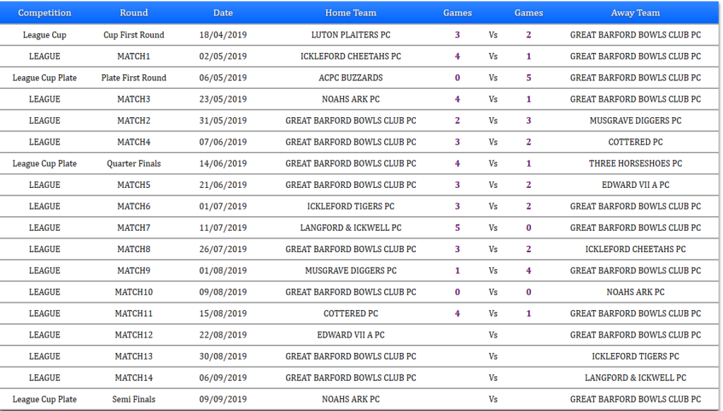This screenshot has width=723, height=411.
Task: Select MATCH14 round cell
Action: click(x=133, y=379)
